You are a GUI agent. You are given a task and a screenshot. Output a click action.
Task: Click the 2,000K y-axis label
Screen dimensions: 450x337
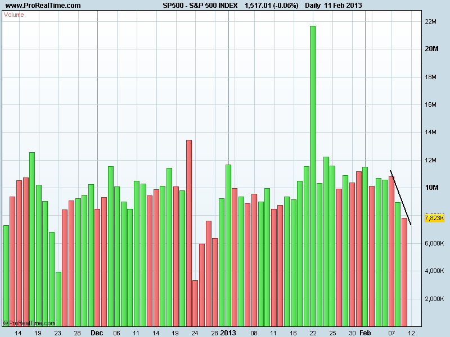(434, 299)
